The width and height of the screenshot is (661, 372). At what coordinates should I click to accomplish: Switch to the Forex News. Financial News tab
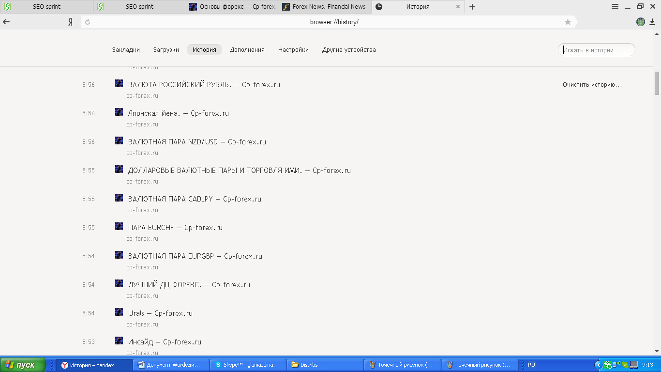325,7
